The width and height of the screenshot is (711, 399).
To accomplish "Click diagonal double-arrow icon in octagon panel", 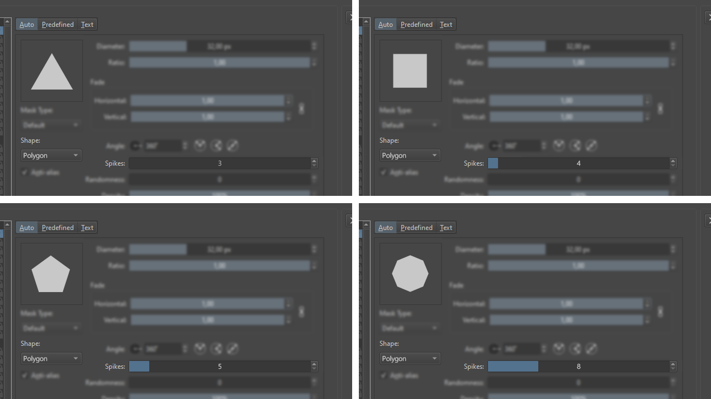I will (592, 349).
